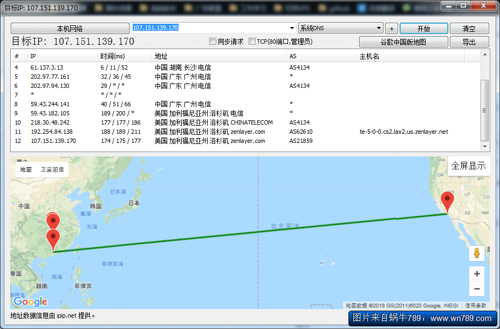
Task: Zoom in the map with plus button
Action: 476,274
